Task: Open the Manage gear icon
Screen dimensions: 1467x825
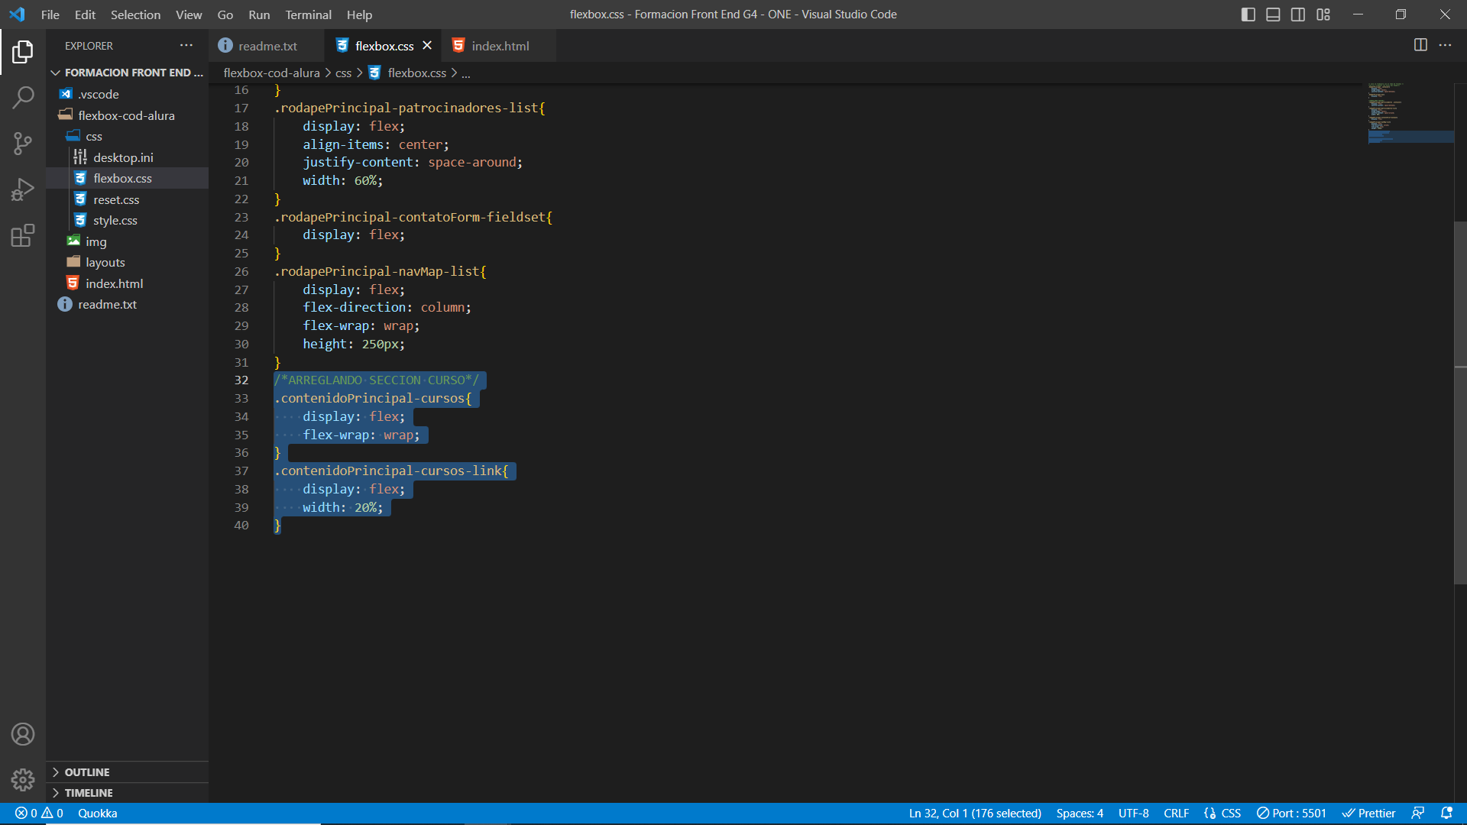Action: tap(23, 780)
